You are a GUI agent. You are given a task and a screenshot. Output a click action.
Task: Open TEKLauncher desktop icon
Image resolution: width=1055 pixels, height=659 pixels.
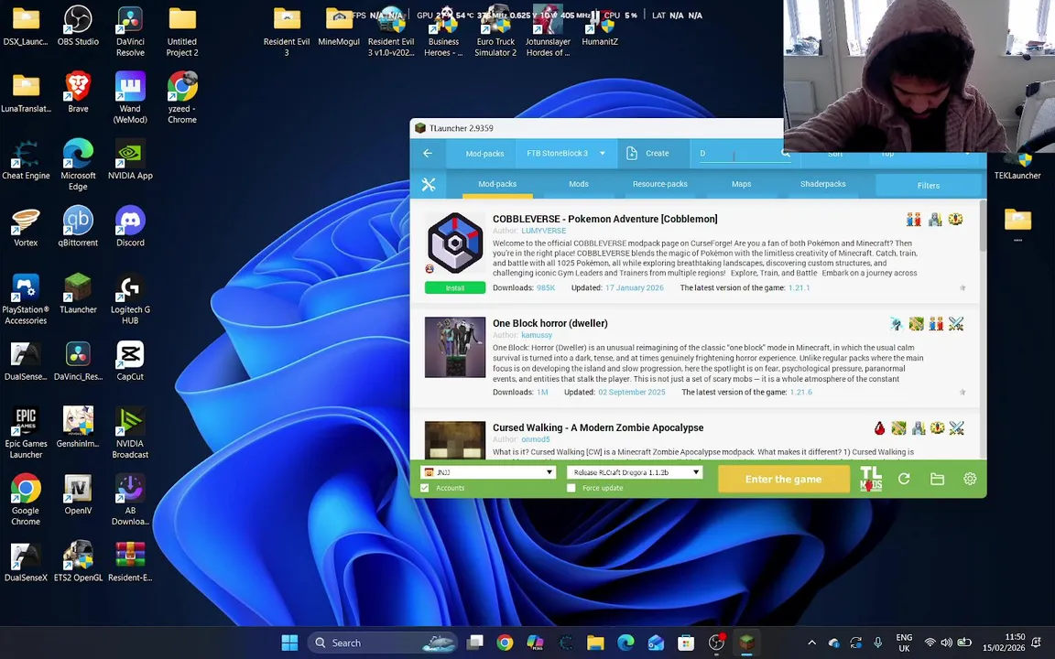click(1017, 164)
